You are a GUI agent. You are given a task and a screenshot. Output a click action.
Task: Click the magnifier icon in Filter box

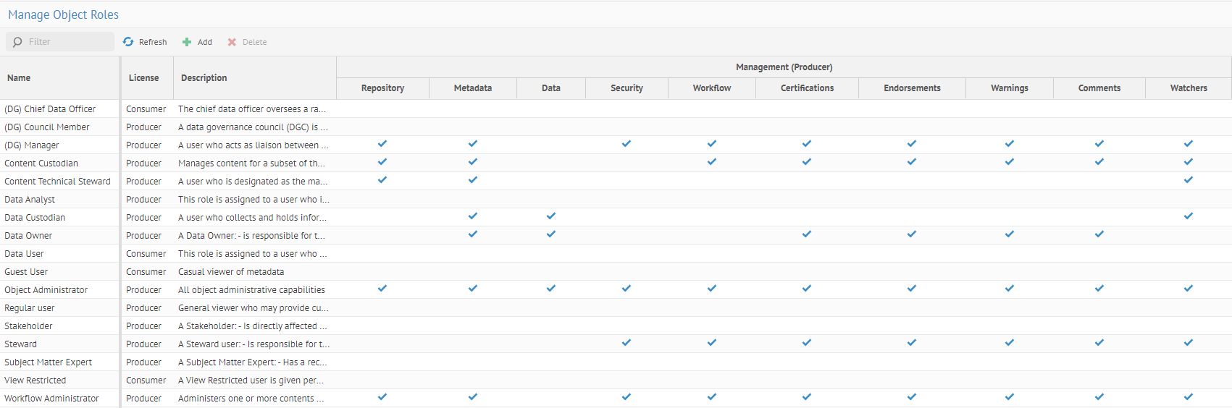pos(17,42)
